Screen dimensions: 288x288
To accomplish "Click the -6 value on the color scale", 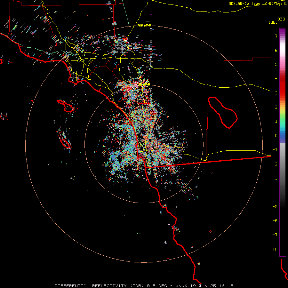I will 275,221.
